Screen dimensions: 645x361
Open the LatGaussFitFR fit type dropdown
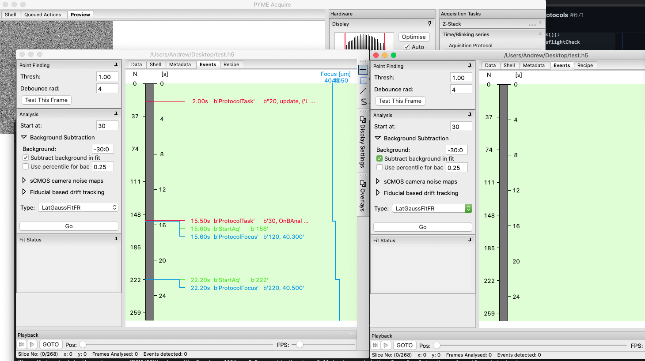point(114,207)
